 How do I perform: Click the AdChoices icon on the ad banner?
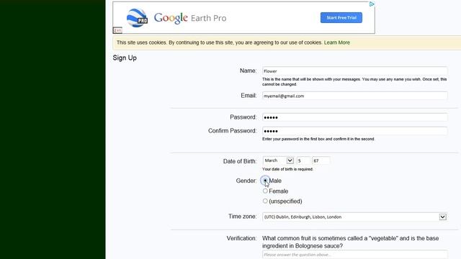tap(372, 4)
